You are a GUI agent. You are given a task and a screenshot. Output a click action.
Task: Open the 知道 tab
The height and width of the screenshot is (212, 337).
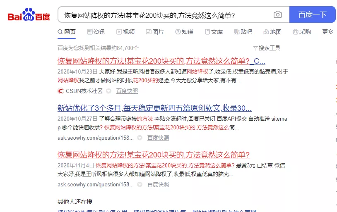coord(184,32)
